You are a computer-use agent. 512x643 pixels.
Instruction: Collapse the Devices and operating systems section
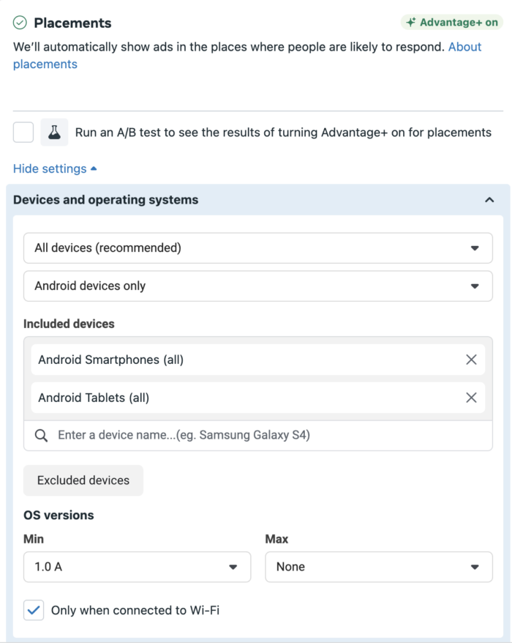coord(489,200)
